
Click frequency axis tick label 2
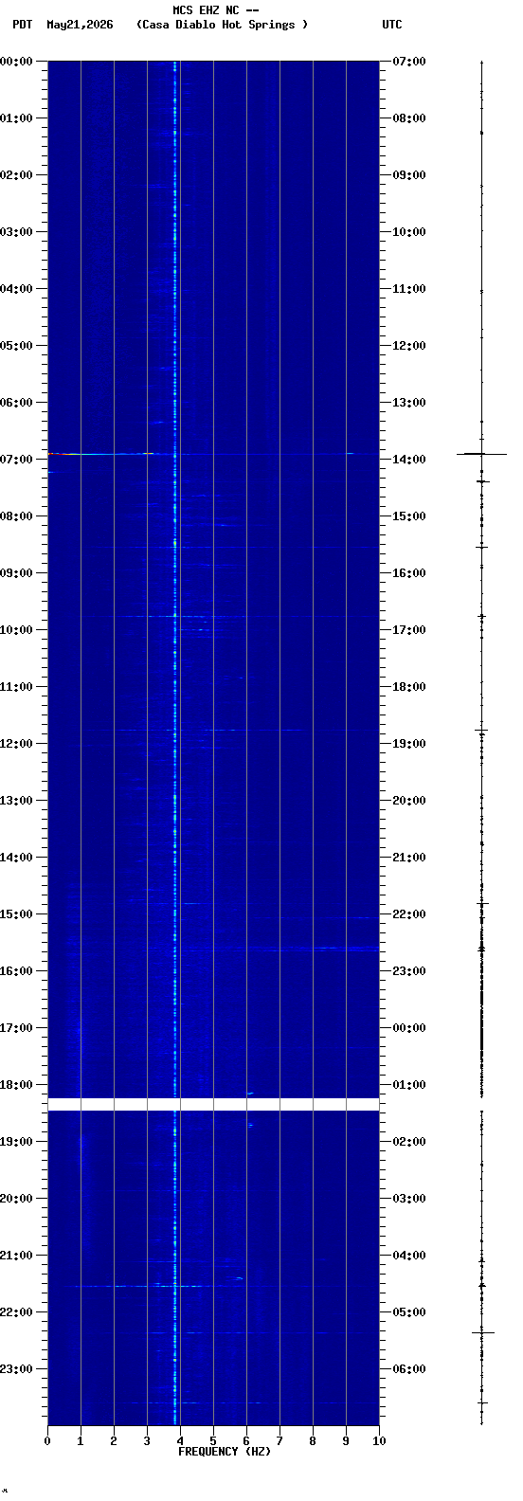click(114, 1441)
